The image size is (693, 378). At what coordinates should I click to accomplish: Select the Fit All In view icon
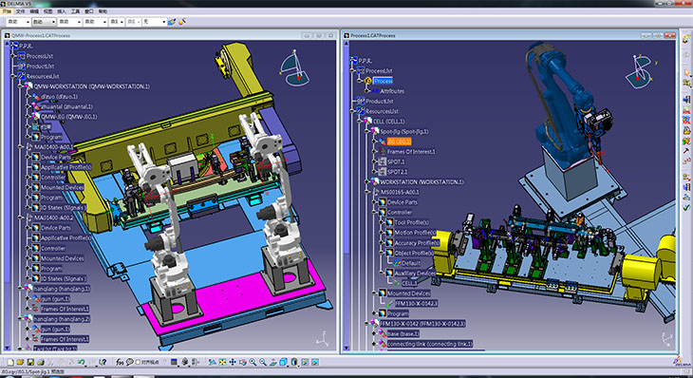(x=222, y=362)
